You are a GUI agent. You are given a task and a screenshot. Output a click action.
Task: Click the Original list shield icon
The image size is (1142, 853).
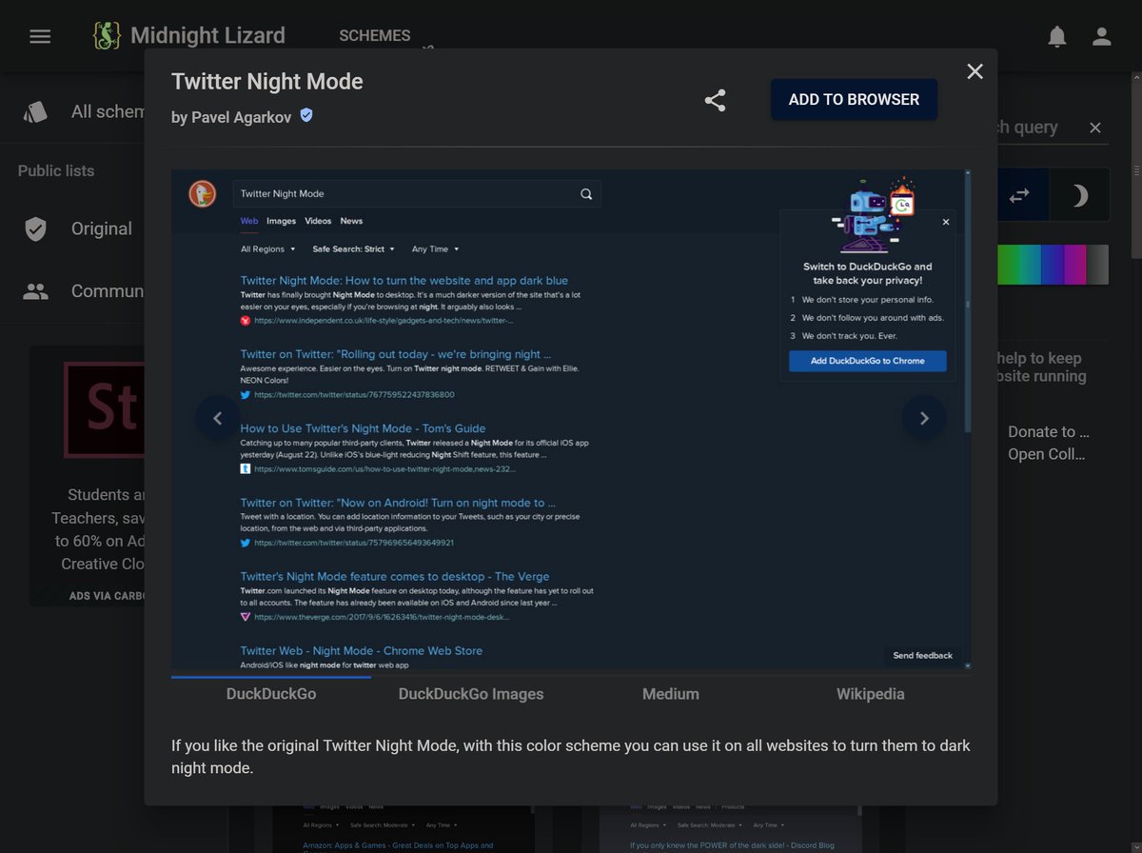click(35, 228)
